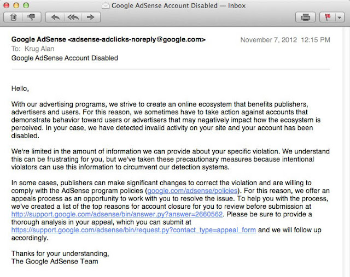Close the message window
This screenshot has width=350, height=277.
[7, 5]
